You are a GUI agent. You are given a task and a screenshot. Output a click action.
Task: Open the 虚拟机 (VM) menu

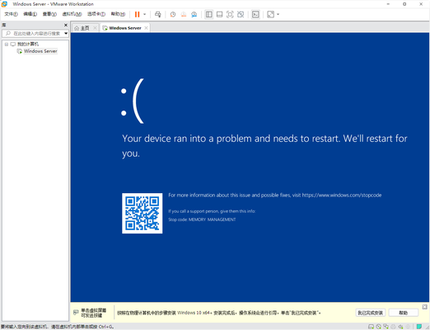(72, 14)
